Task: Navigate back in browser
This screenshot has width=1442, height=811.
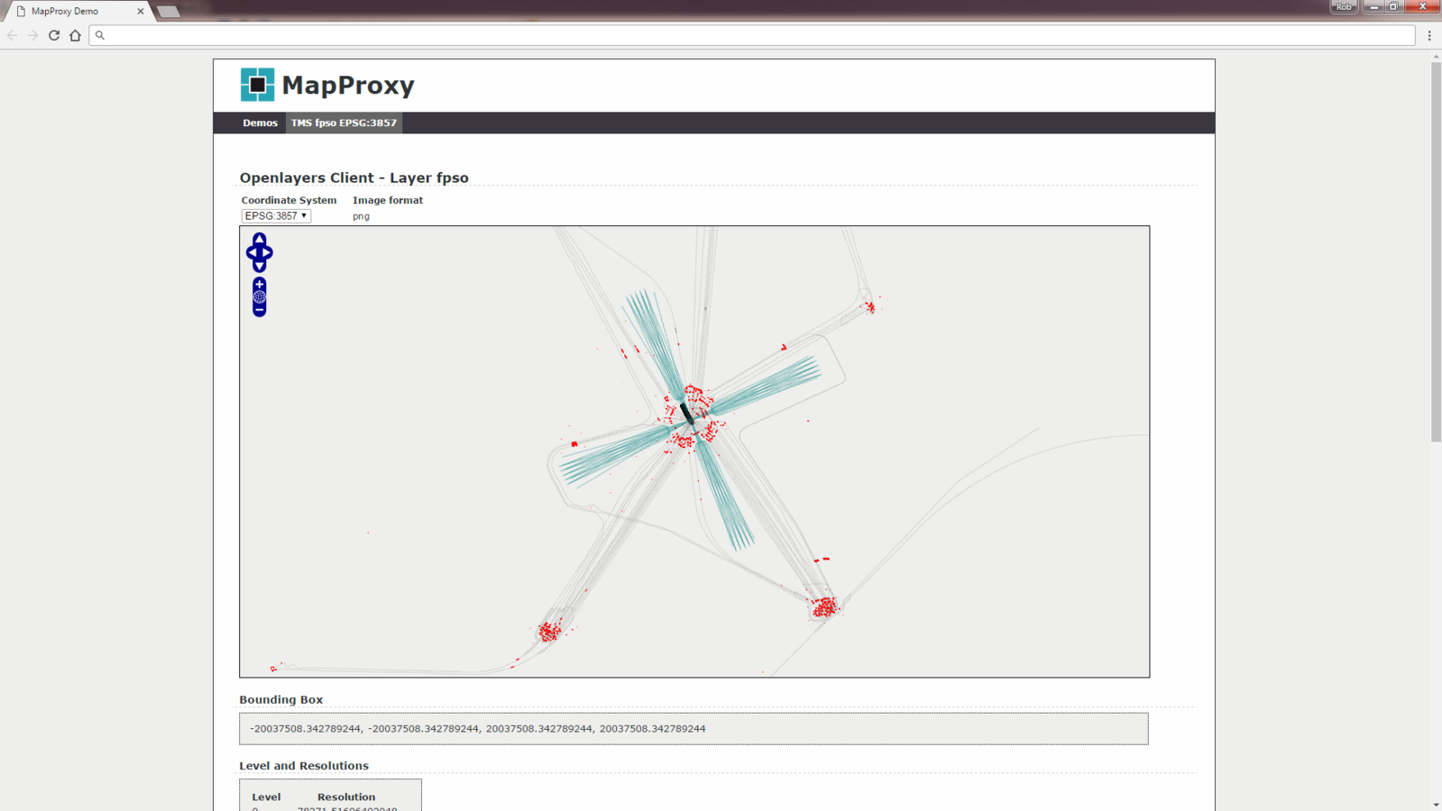Action: [x=13, y=35]
